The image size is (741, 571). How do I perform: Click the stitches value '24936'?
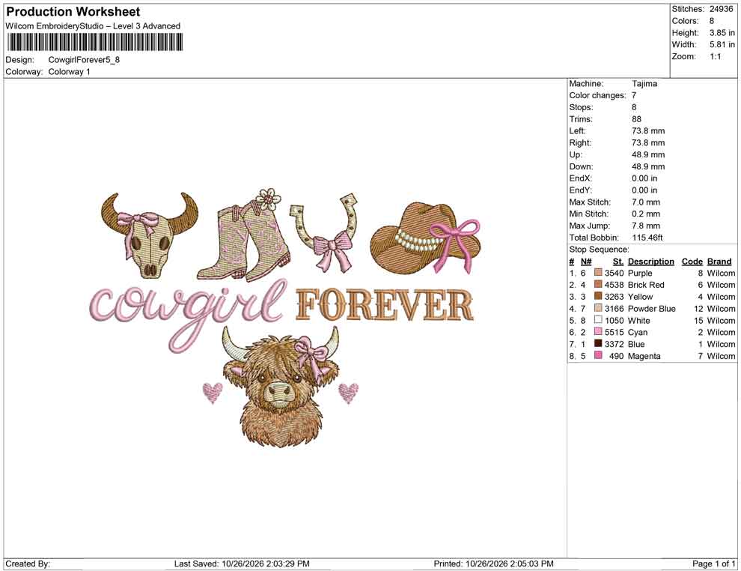pos(721,9)
